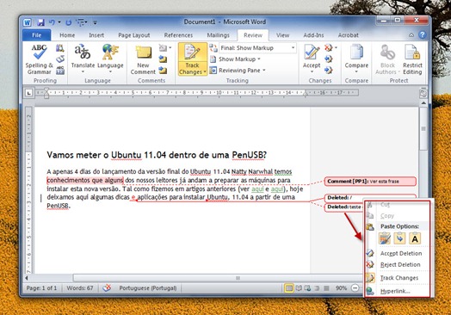This screenshot has width=451, height=315.
Task: Switch to the Page Layout tab
Action: click(134, 35)
